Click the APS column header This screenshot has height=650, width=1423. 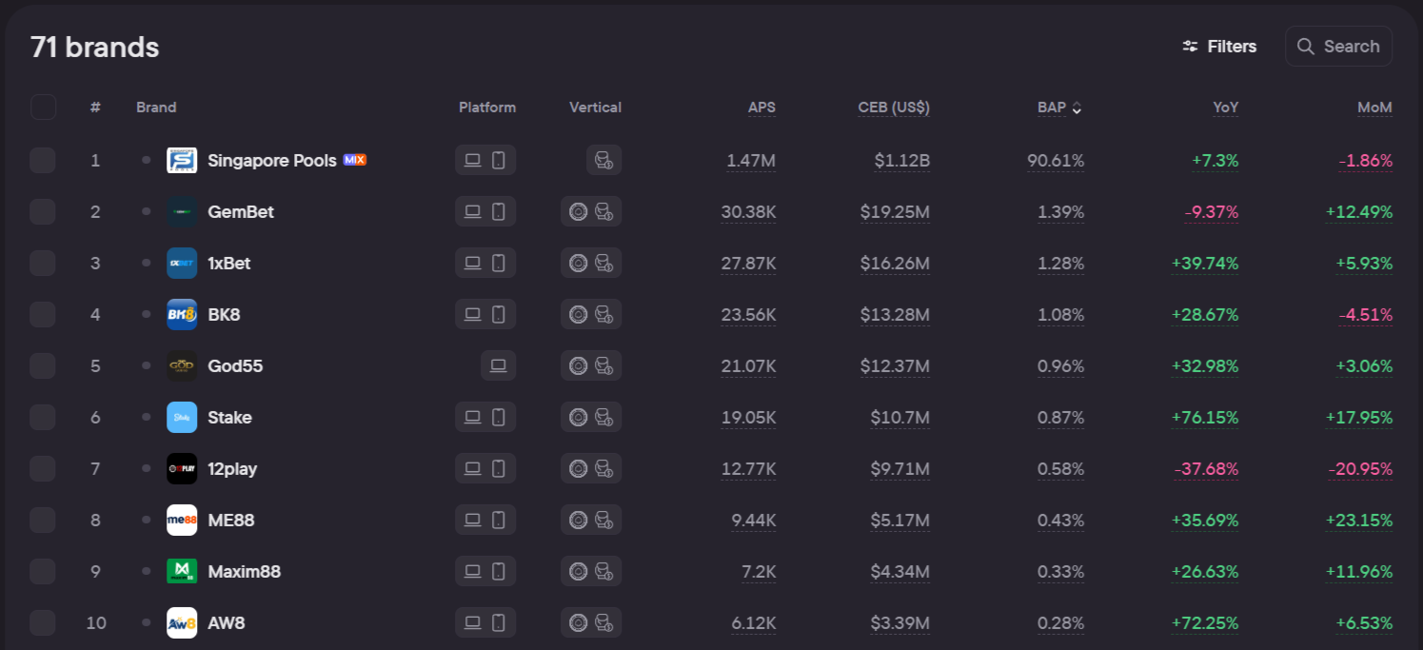click(x=761, y=108)
